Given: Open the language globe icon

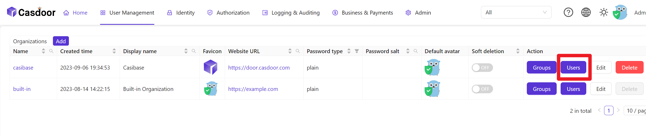Looking at the screenshot, I should point(586,13).
